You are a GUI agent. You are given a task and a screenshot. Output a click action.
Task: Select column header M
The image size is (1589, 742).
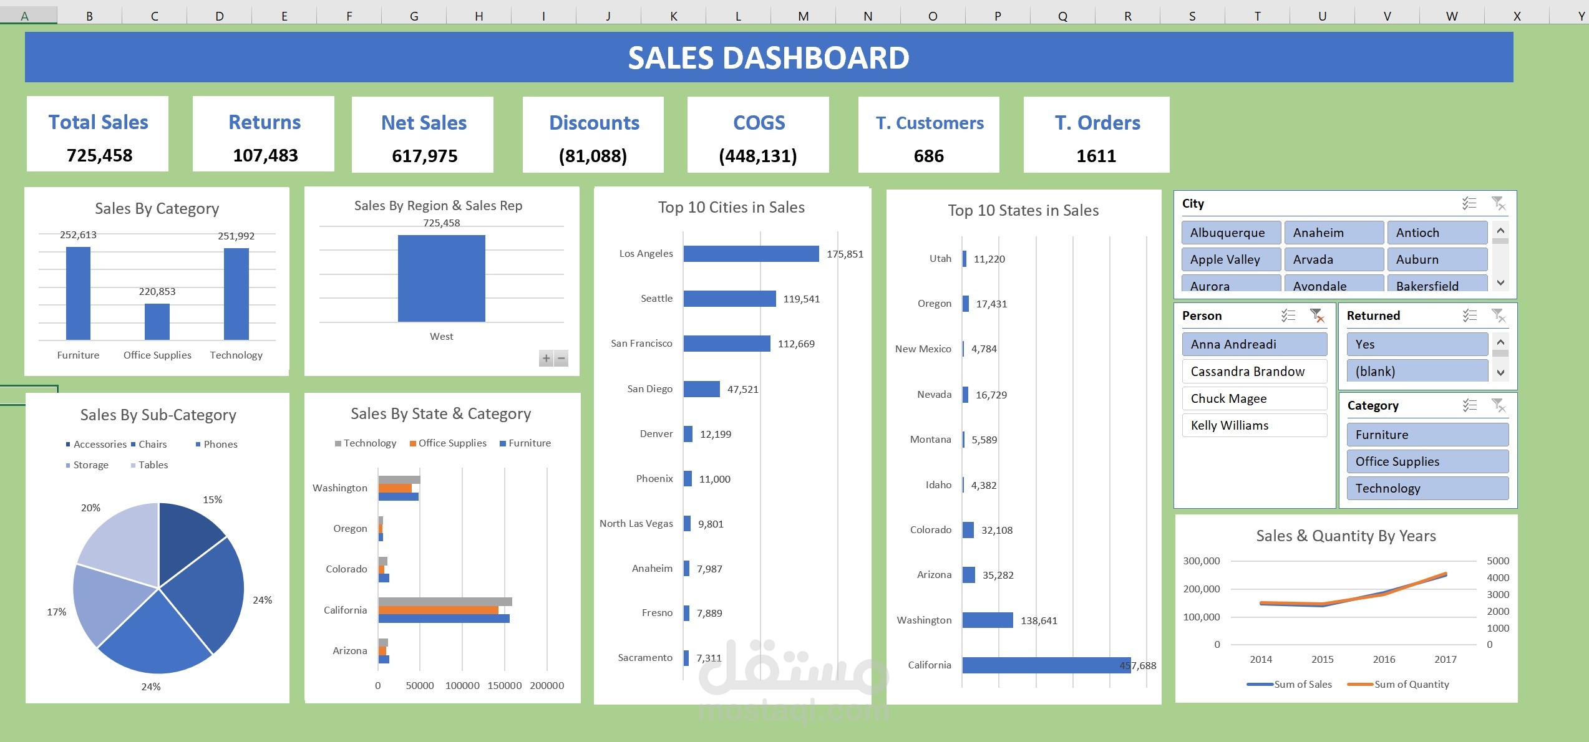(803, 16)
